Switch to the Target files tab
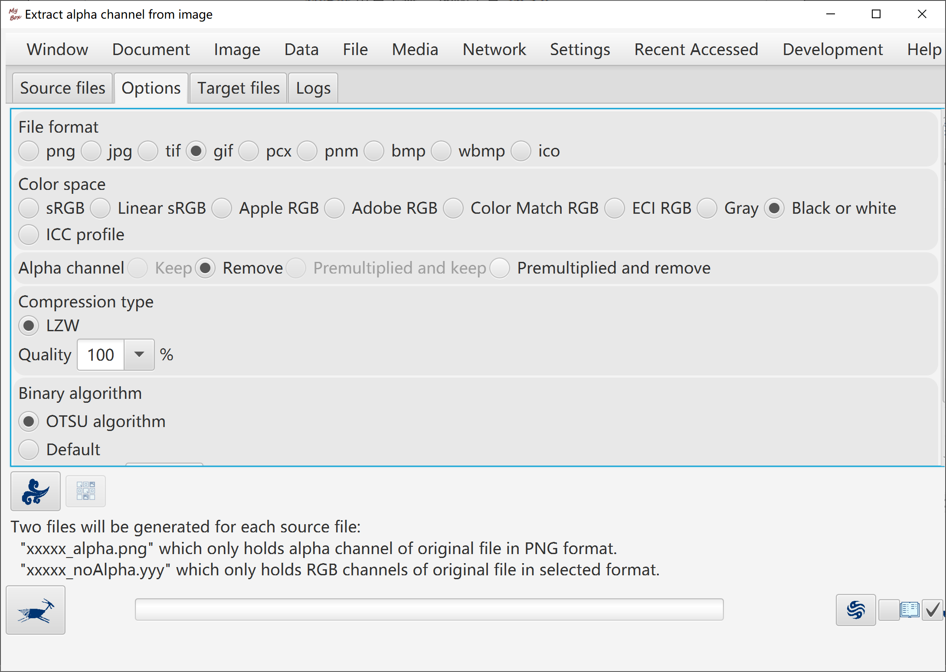This screenshot has width=946, height=672. coord(239,88)
